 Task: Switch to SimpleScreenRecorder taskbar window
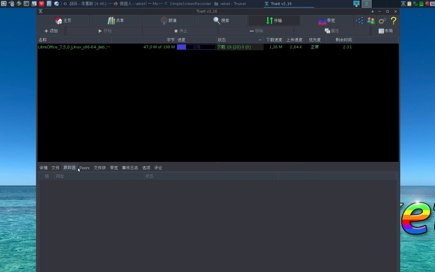pos(188,4)
